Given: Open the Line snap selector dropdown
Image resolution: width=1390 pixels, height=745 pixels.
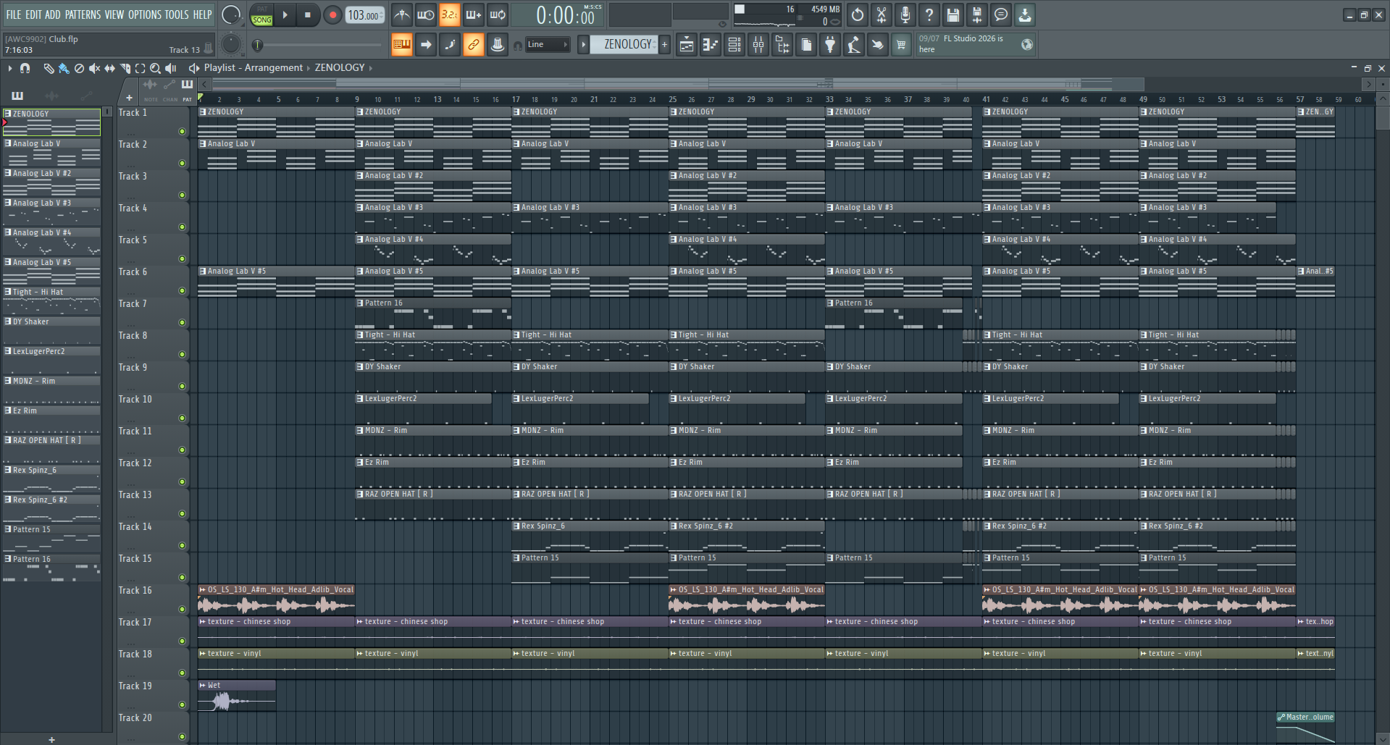Looking at the screenshot, I should (x=547, y=45).
